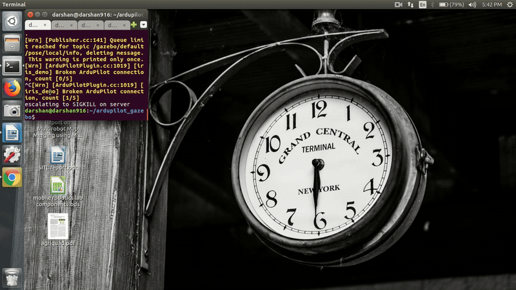
Task: Switch to the second terminal tab
Action: click(60, 24)
